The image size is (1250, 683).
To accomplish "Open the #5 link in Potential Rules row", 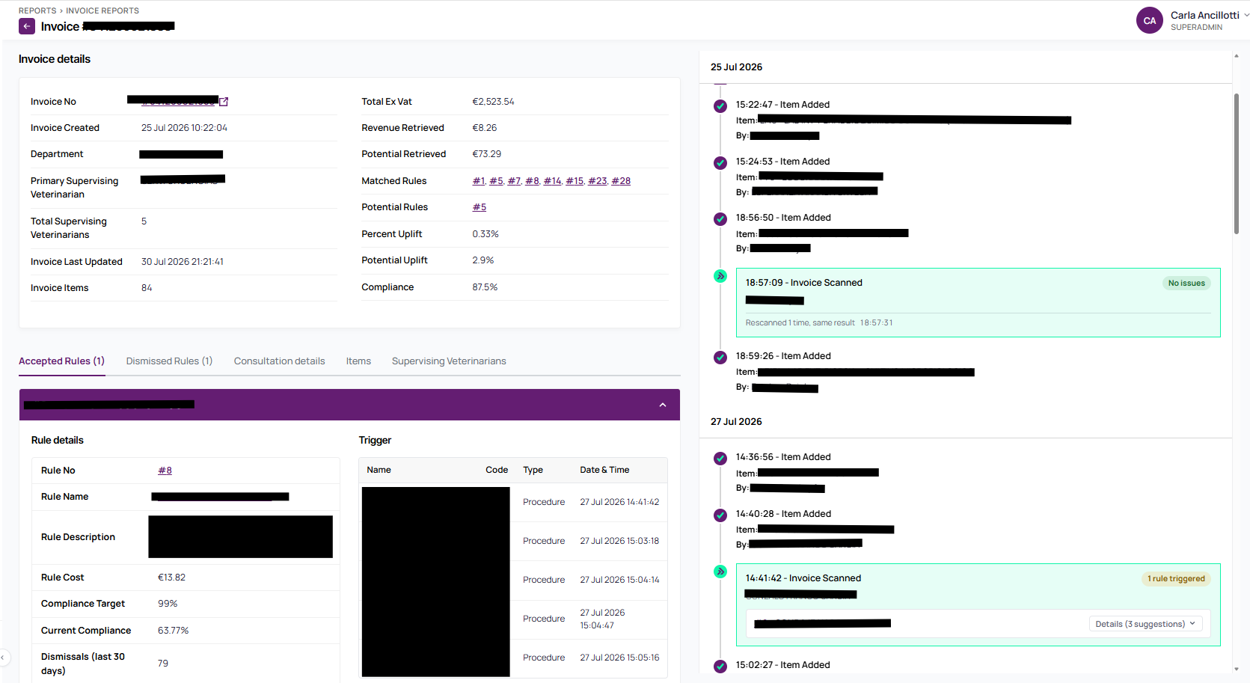I will 480,207.
